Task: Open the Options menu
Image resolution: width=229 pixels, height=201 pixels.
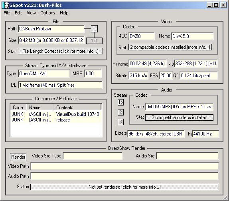Action: 48,13
